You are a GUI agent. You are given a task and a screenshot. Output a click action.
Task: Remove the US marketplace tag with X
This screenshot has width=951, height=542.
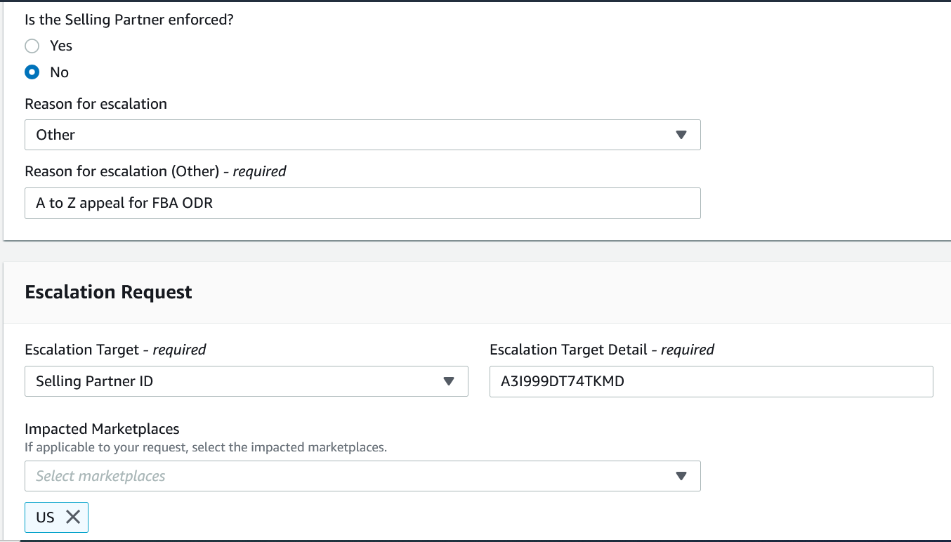[73, 517]
